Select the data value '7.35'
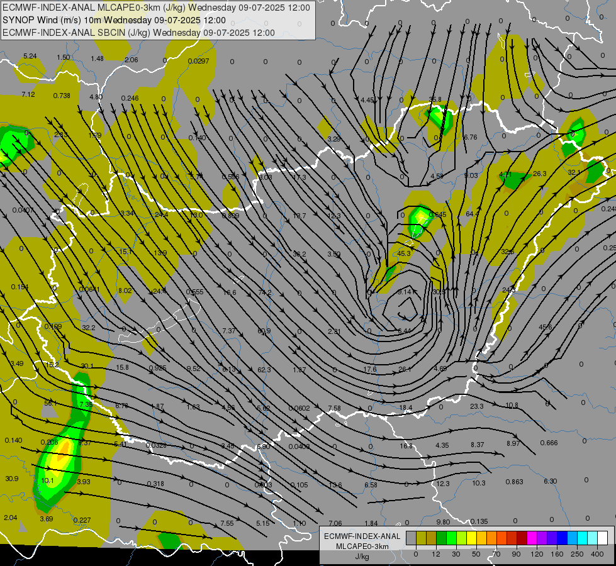 coord(86,404)
